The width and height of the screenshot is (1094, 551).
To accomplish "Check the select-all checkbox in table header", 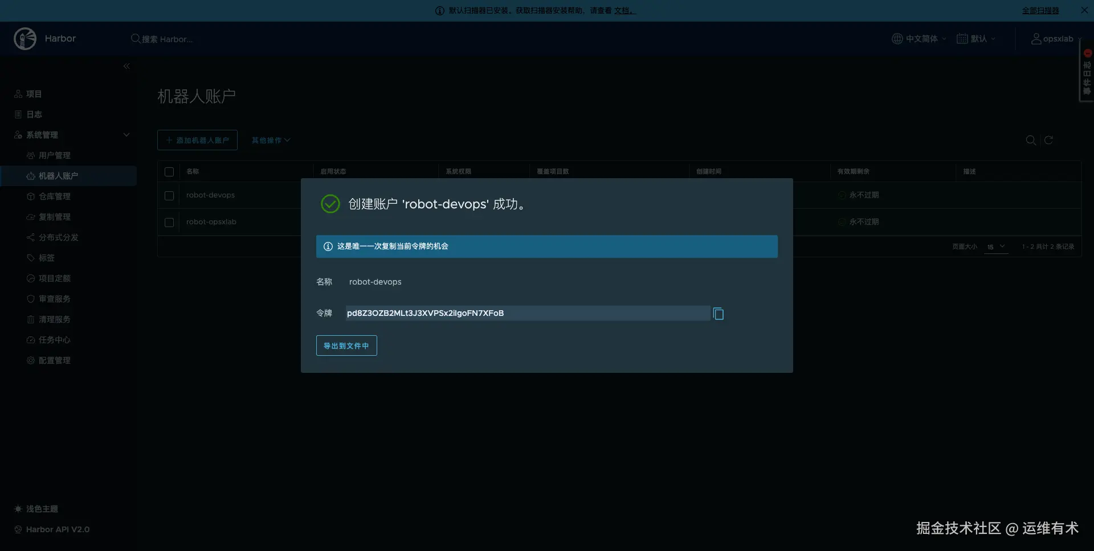I will click(169, 171).
